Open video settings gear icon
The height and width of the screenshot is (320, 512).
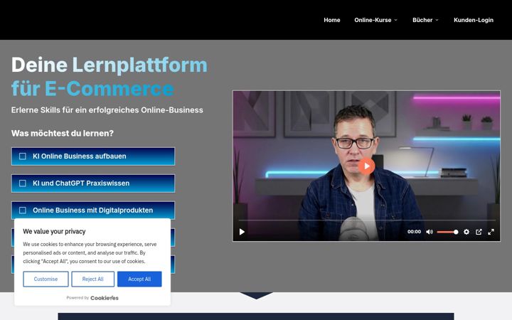(x=466, y=232)
